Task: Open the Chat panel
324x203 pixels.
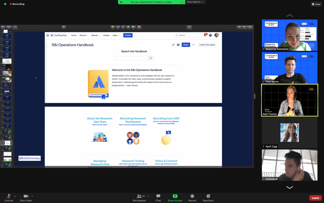Action: coord(158,198)
